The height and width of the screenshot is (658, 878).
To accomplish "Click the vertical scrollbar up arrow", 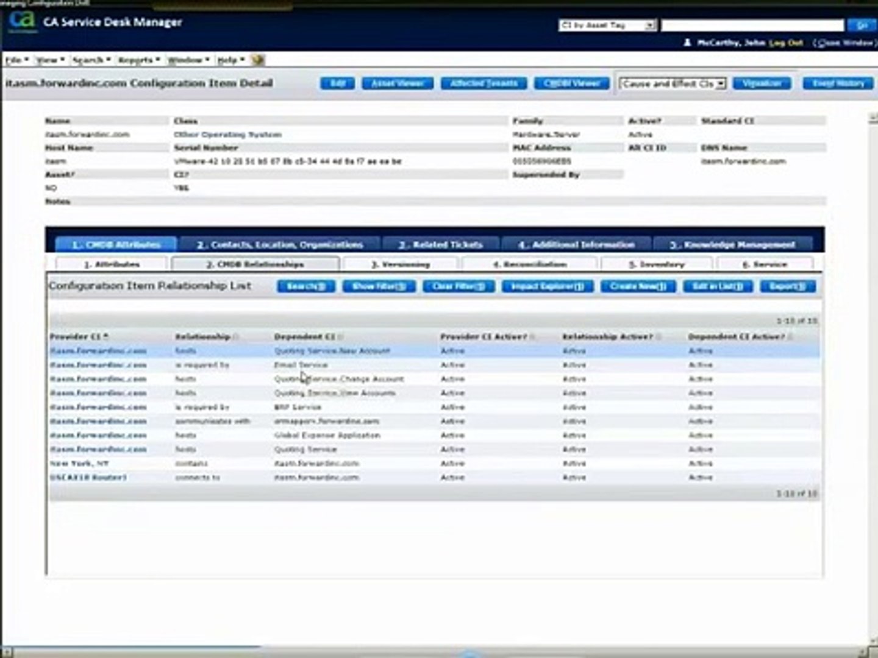I will click(873, 119).
